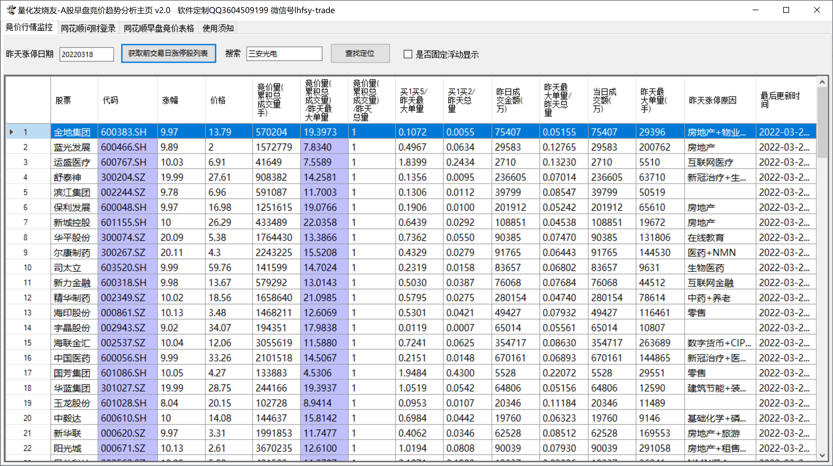Click the 买1买5/昨天最大单量 header

pos(419,100)
